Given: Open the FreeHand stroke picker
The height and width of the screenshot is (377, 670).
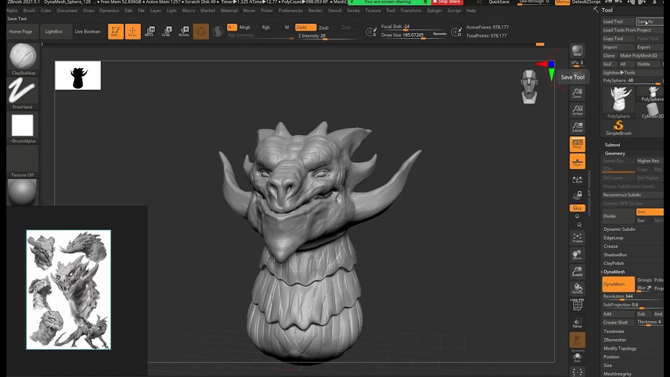Looking at the screenshot, I should point(23,91).
